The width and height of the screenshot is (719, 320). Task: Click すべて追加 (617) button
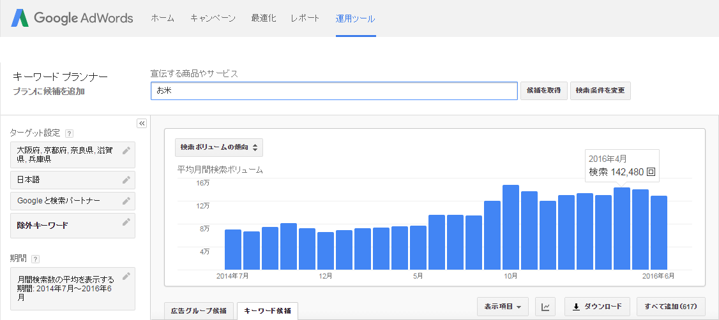(670, 306)
